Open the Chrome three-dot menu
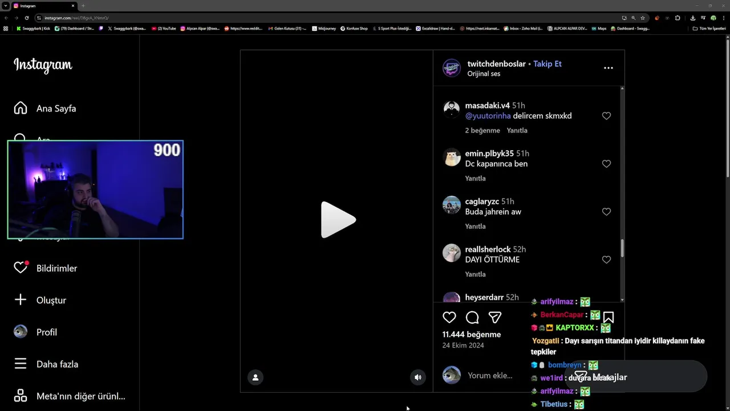Viewport: 730px width, 411px height. click(x=724, y=18)
